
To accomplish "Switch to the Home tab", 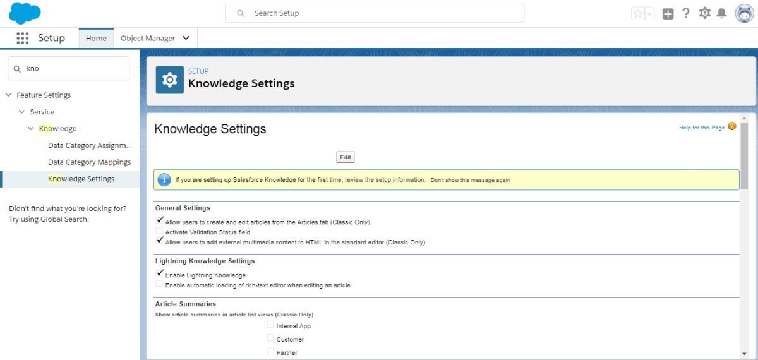I will click(x=96, y=38).
